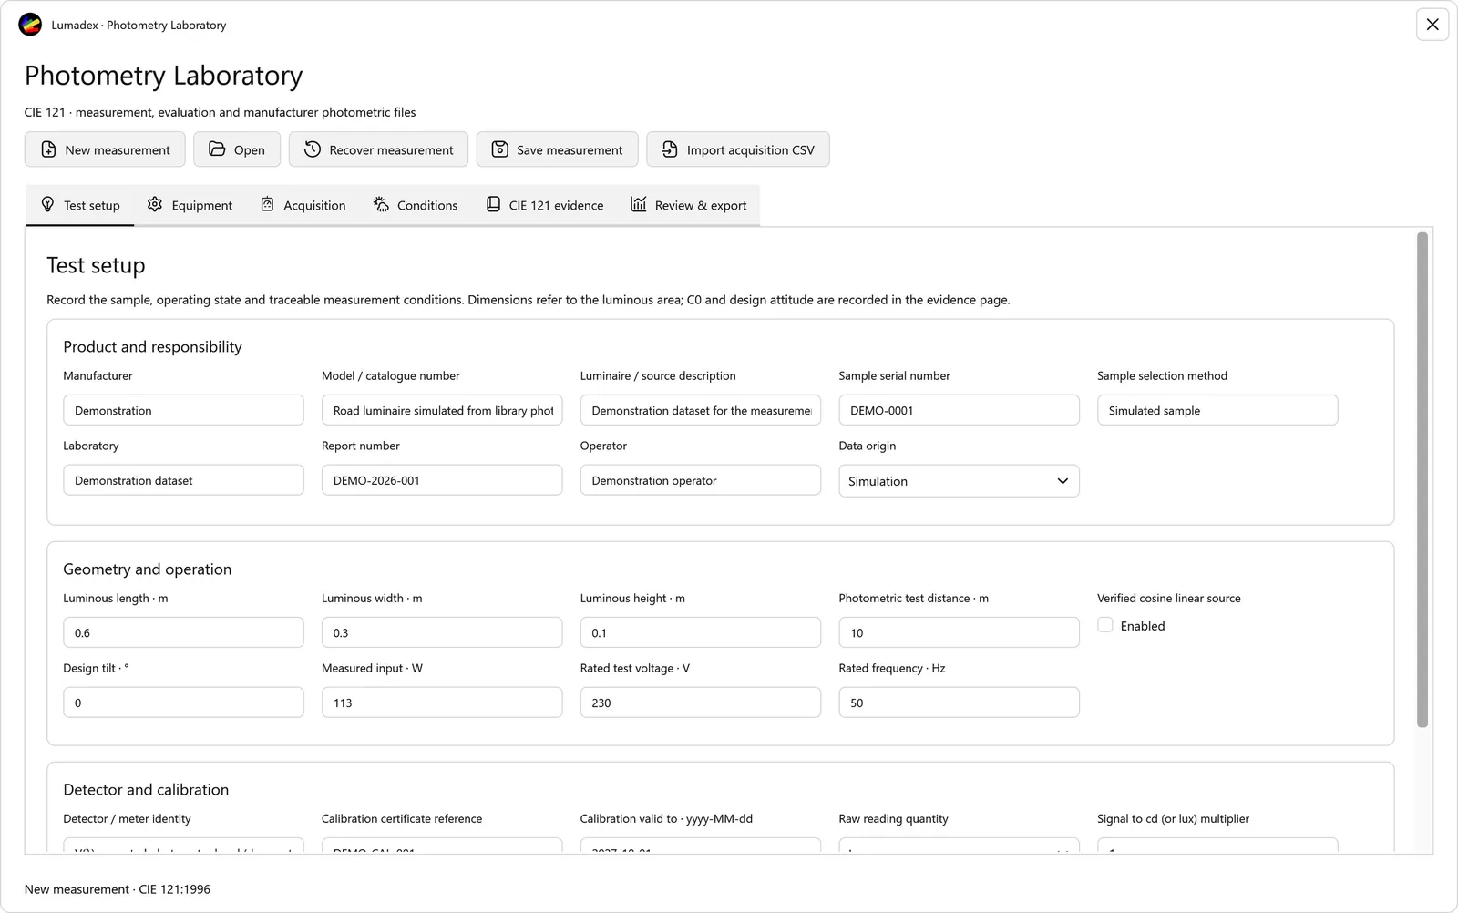1458x913 pixels.
Task: Click the Open folder icon
Action: [217, 149]
